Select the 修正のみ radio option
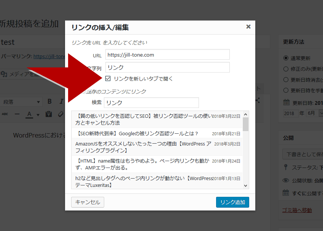 [x=286, y=69]
